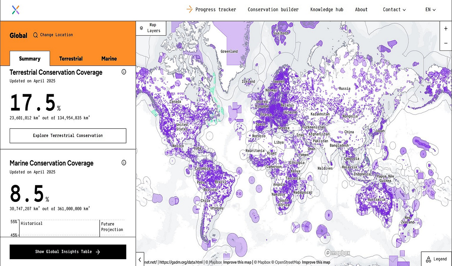This screenshot has width=452, height=266.
Task: Click Explore Terrestrial Conservation
Action: [x=68, y=135]
